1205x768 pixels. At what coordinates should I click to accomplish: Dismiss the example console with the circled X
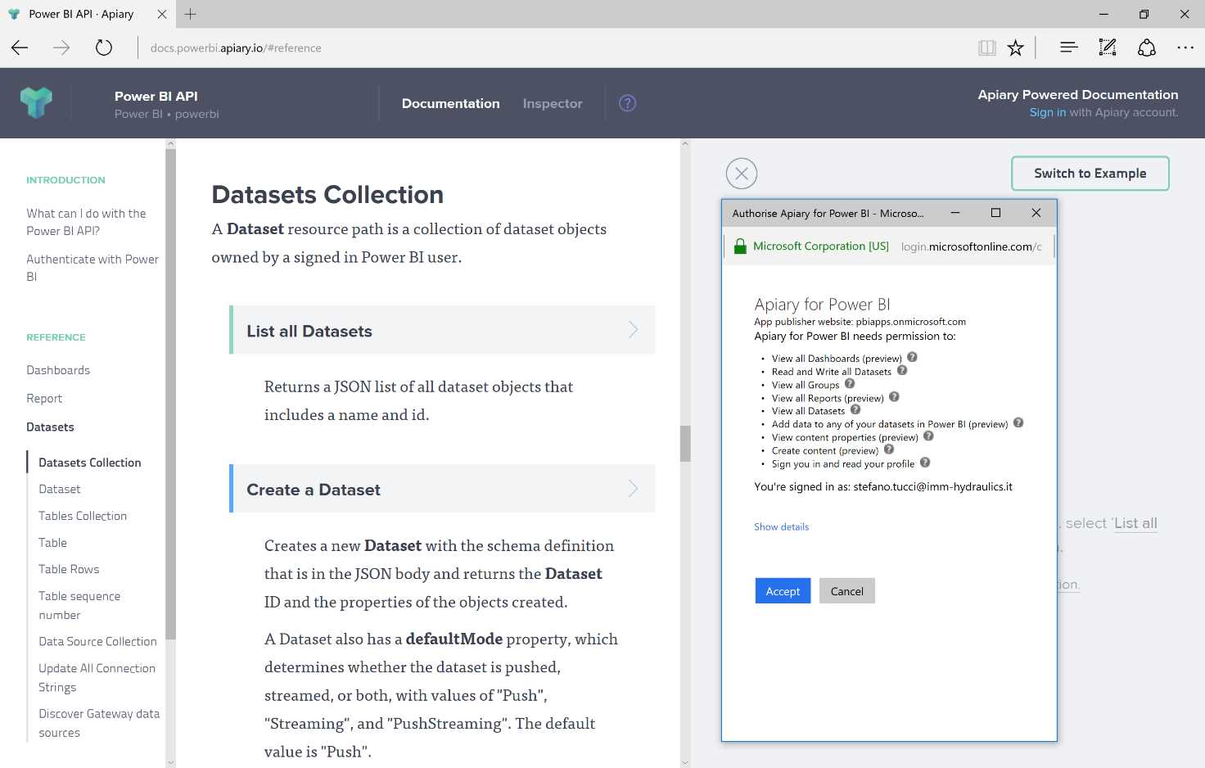coord(742,173)
